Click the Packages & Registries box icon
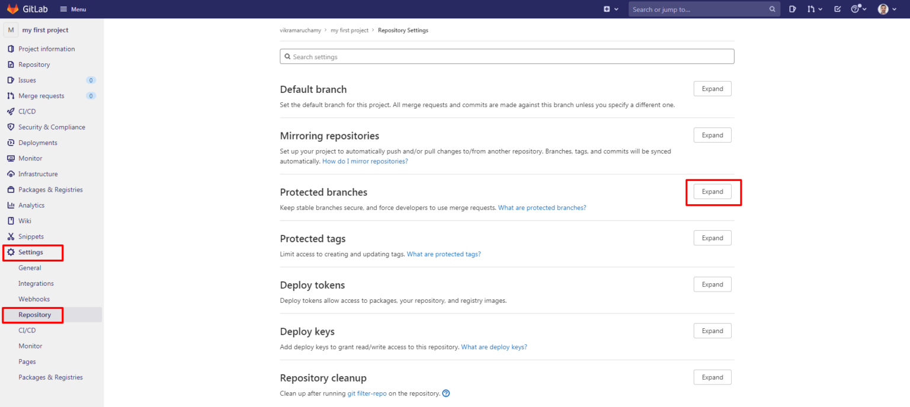 [x=10, y=189]
